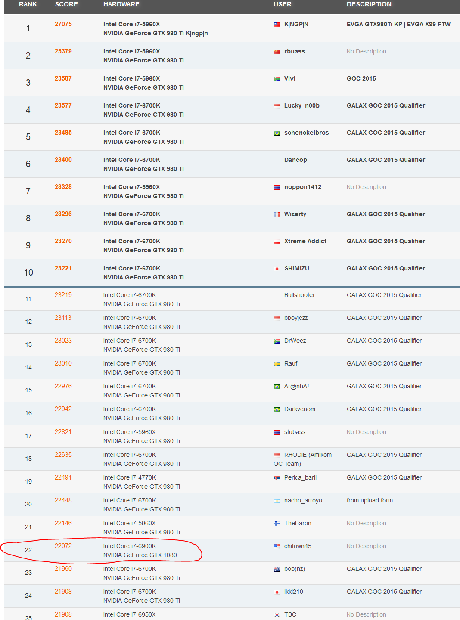Image resolution: width=460 pixels, height=620 pixels.
Task: Click rank number 10 cell
Action: pyautogui.click(x=28, y=273)
